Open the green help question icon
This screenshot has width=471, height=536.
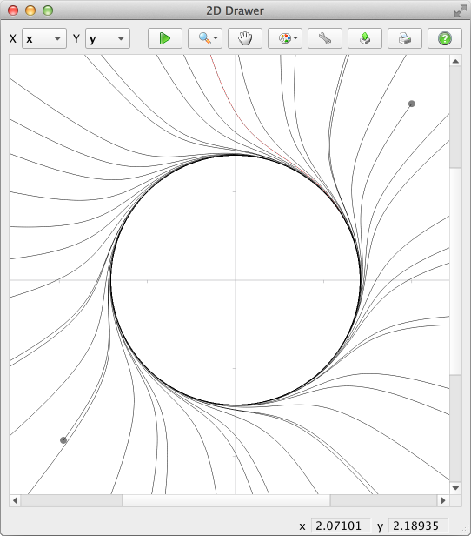(444, 38)
